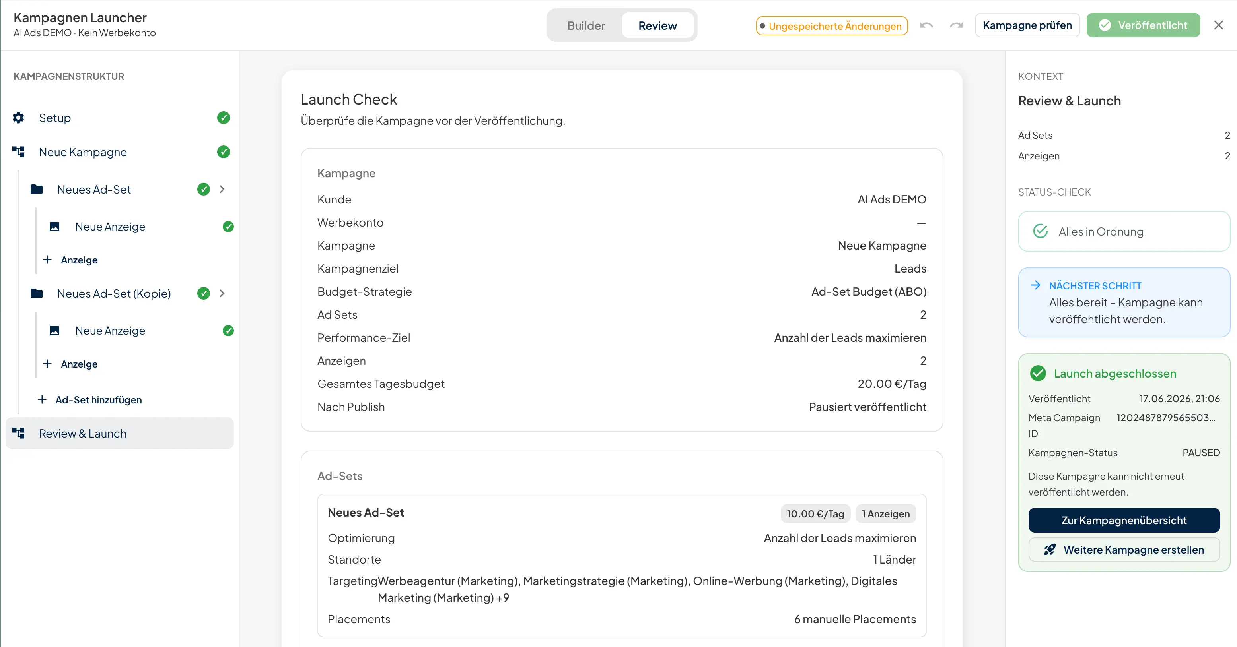Screen dimensions: 1237x647
Task: Click green check on second Neue Anzeige row
Action: tap(228, 331)
